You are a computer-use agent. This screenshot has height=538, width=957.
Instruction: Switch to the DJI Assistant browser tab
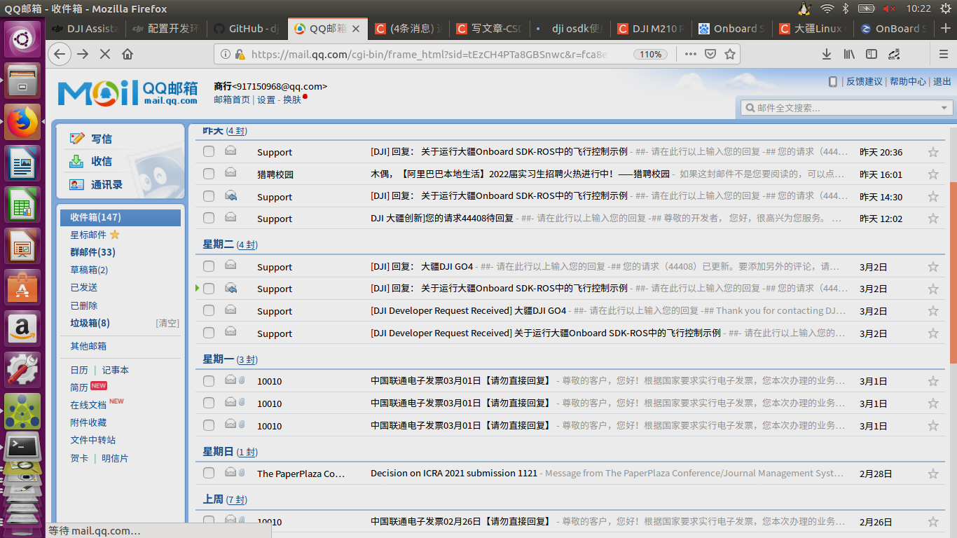pos(87,29)
